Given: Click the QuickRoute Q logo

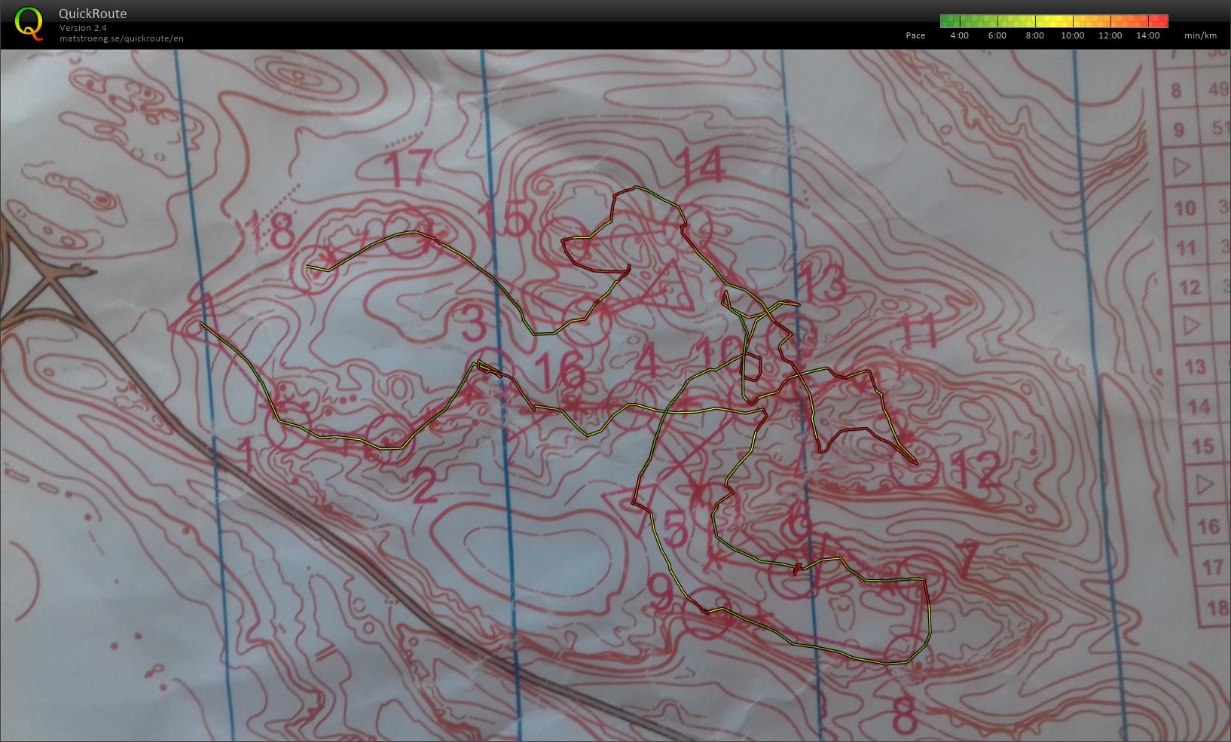Looking at the screenshot, I should click(29, 23).
